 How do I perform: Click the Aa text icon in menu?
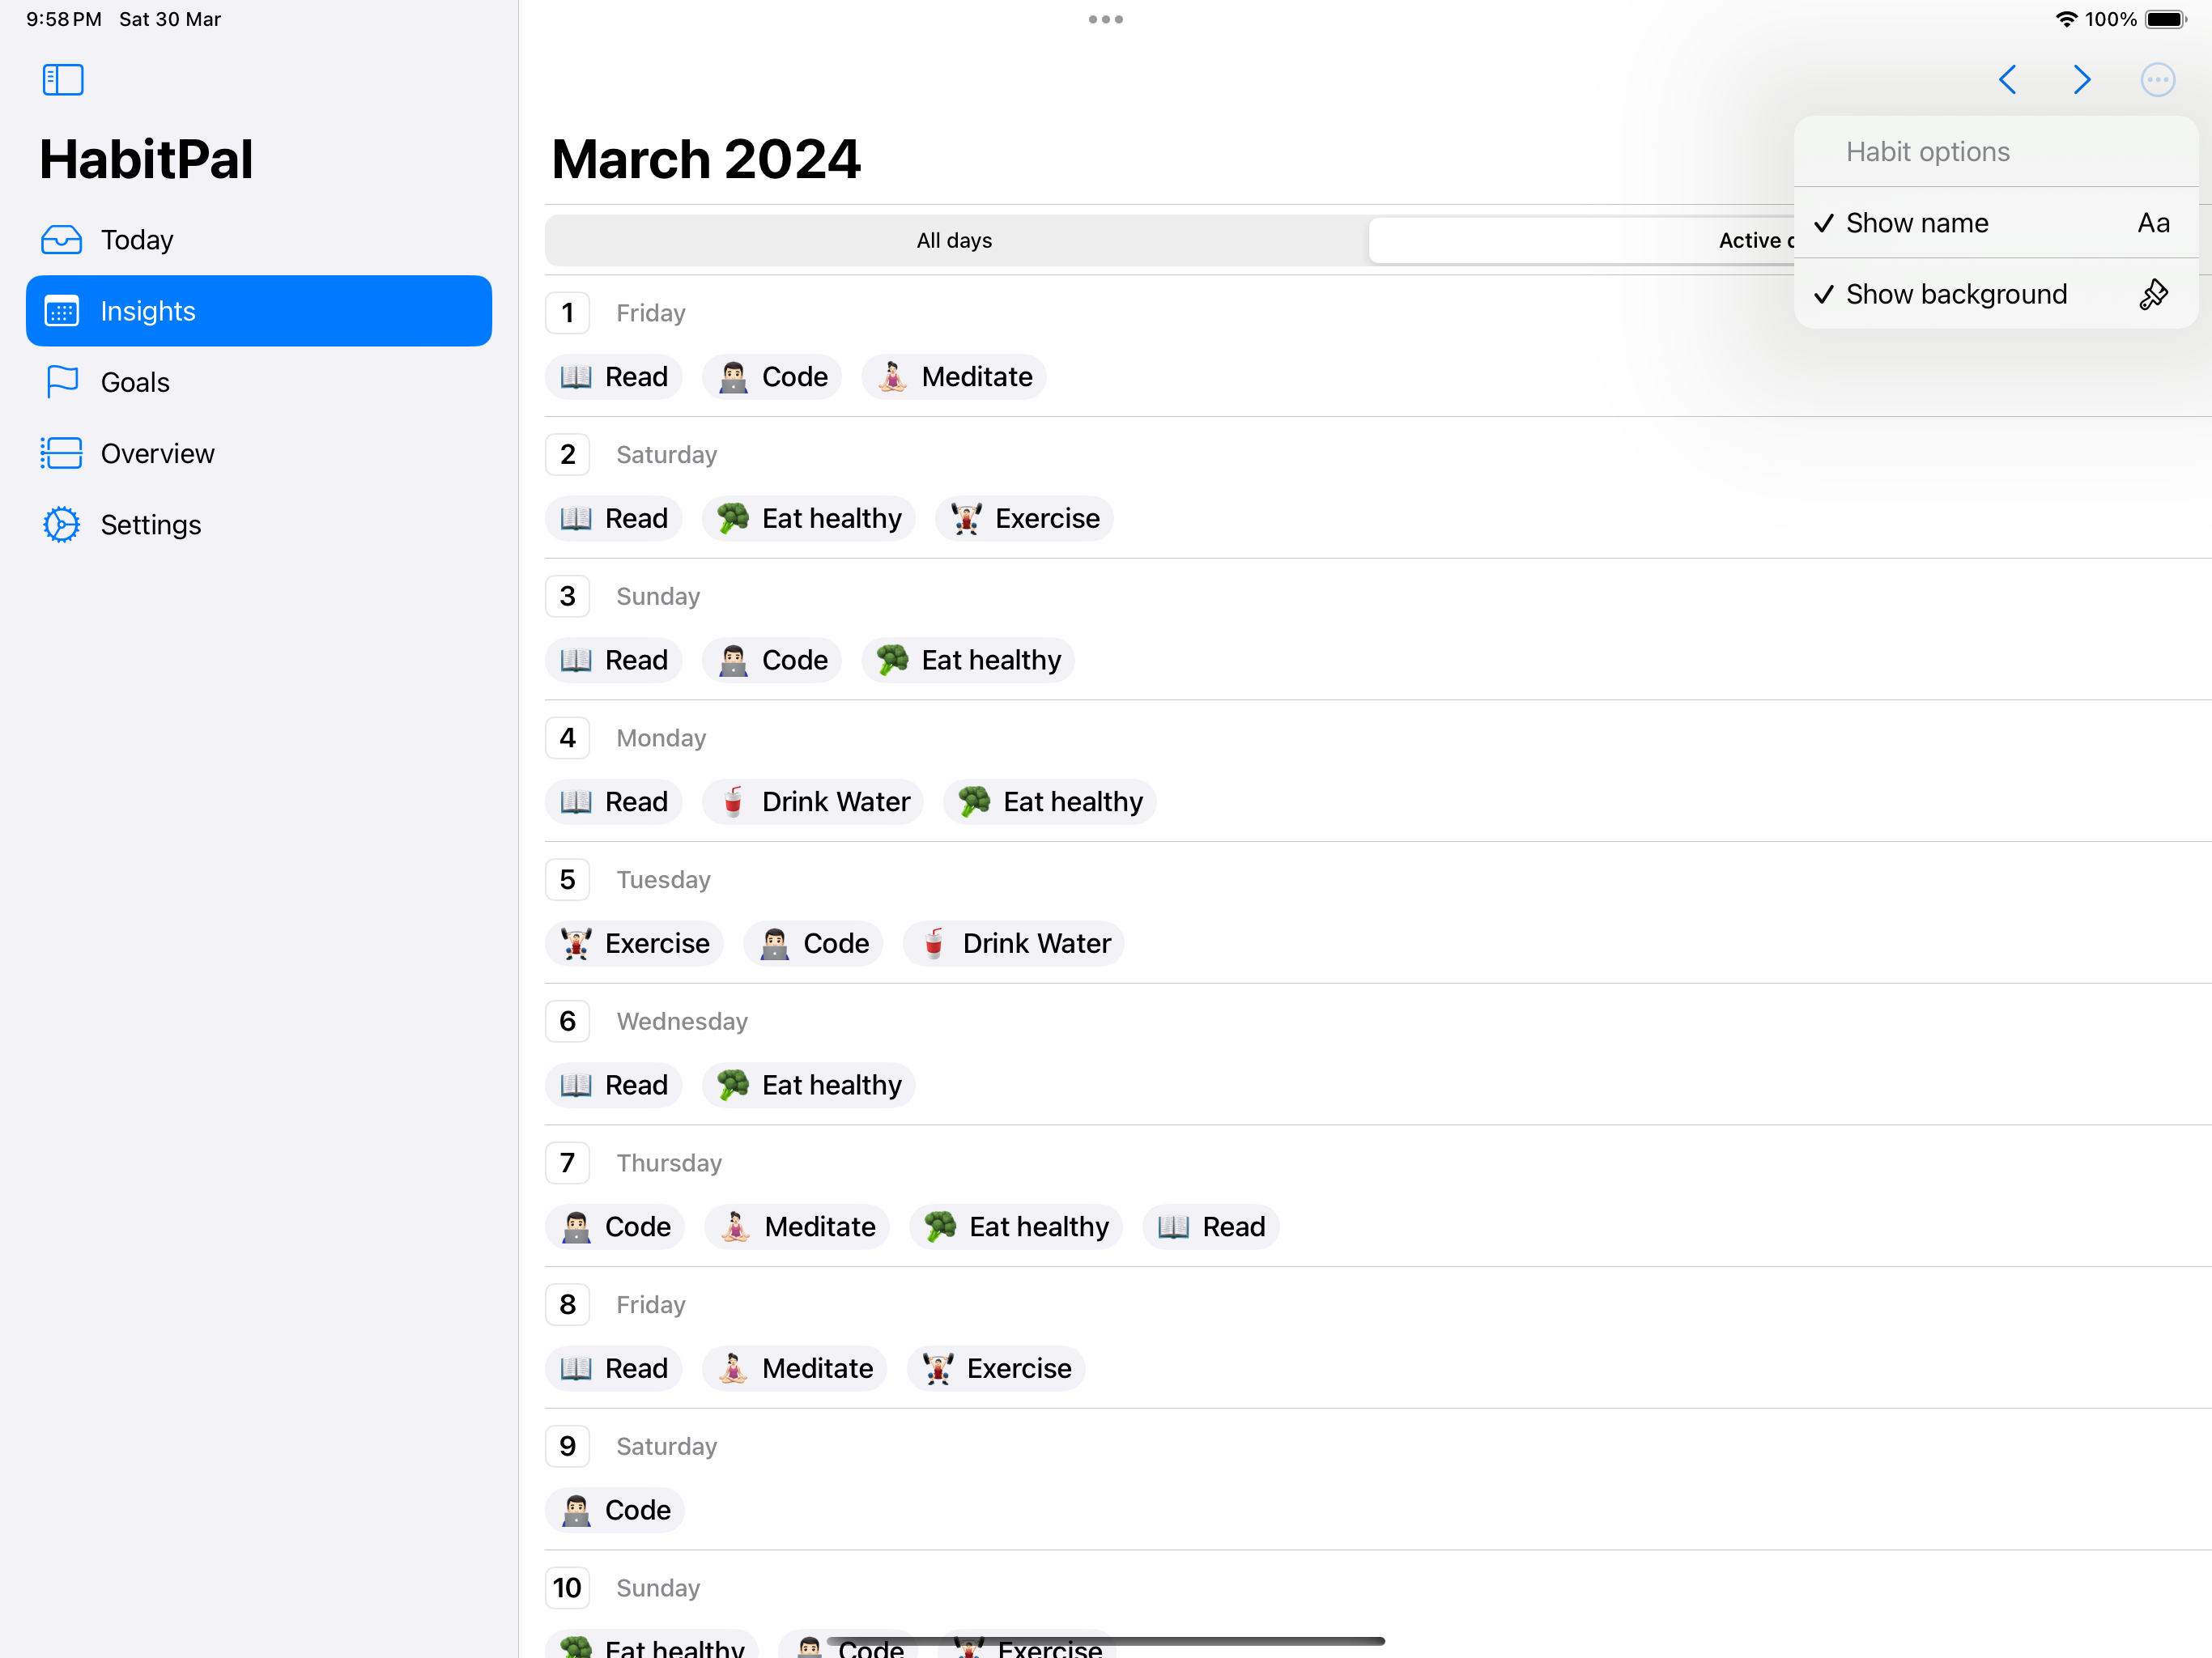coord(2153,223)
